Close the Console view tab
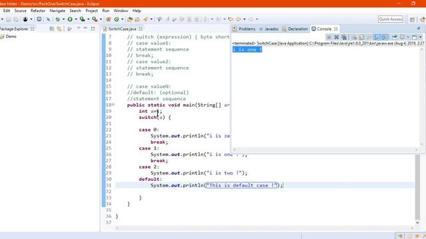The width and height of the screenshot is (426, 239). [x=335, y=29]
